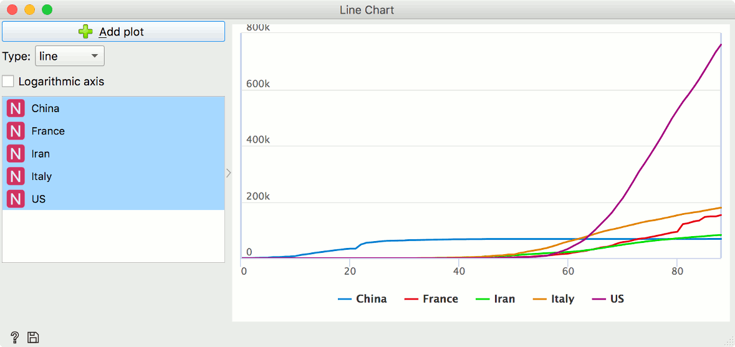Image resolution: width=735 pixels, height=347 pixels.
Task: Click the 400k y-axis label
Action: tap(258, 140)
